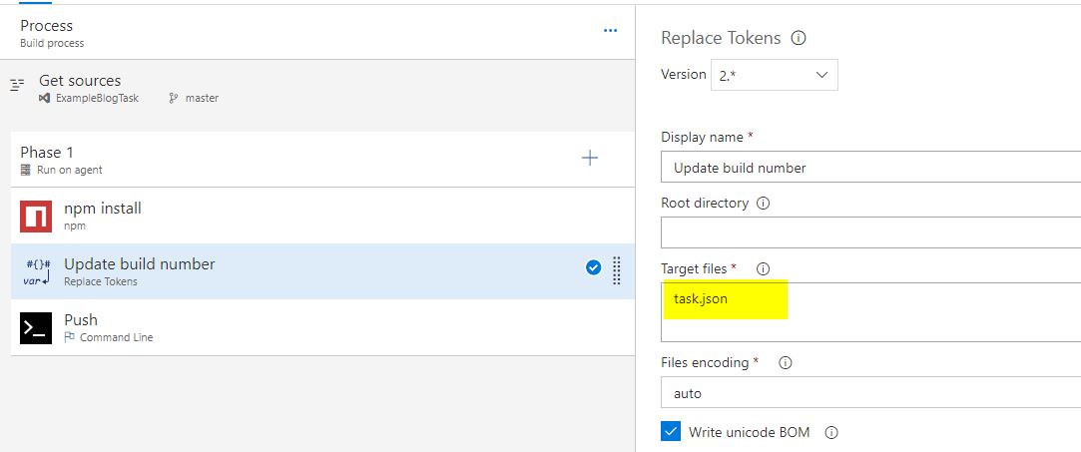Select the Phase 1 header
The image size is (1081, 452).
[x=200, y=159]
